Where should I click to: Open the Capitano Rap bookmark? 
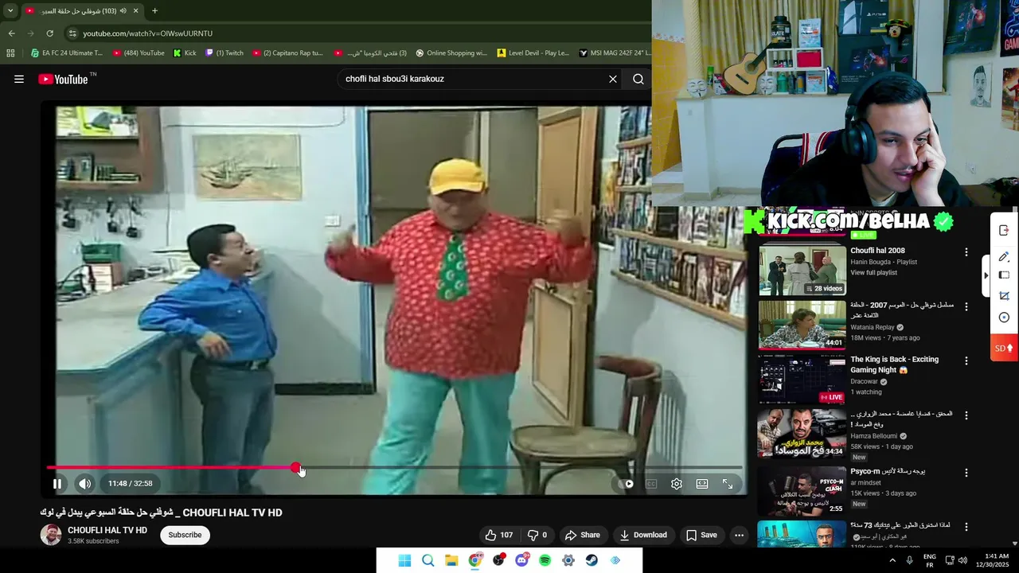[x=287, y=53]
